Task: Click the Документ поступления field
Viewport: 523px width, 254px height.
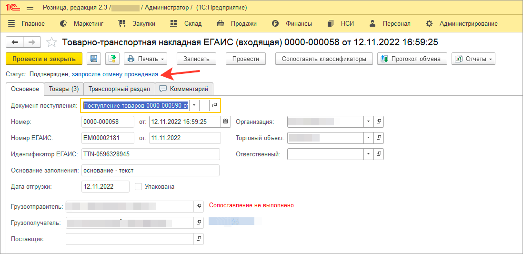Action: [135, 105]
